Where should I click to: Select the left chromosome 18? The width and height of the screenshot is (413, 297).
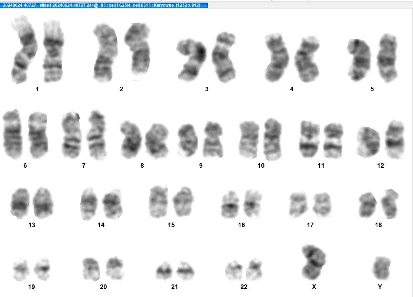point(368,205)
